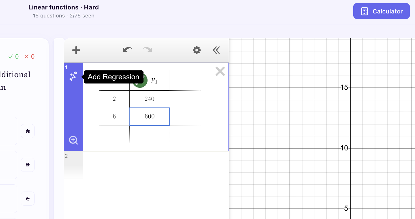The image size is (415, 219).
Task: Click the green success counter
Action: (13, 56)
